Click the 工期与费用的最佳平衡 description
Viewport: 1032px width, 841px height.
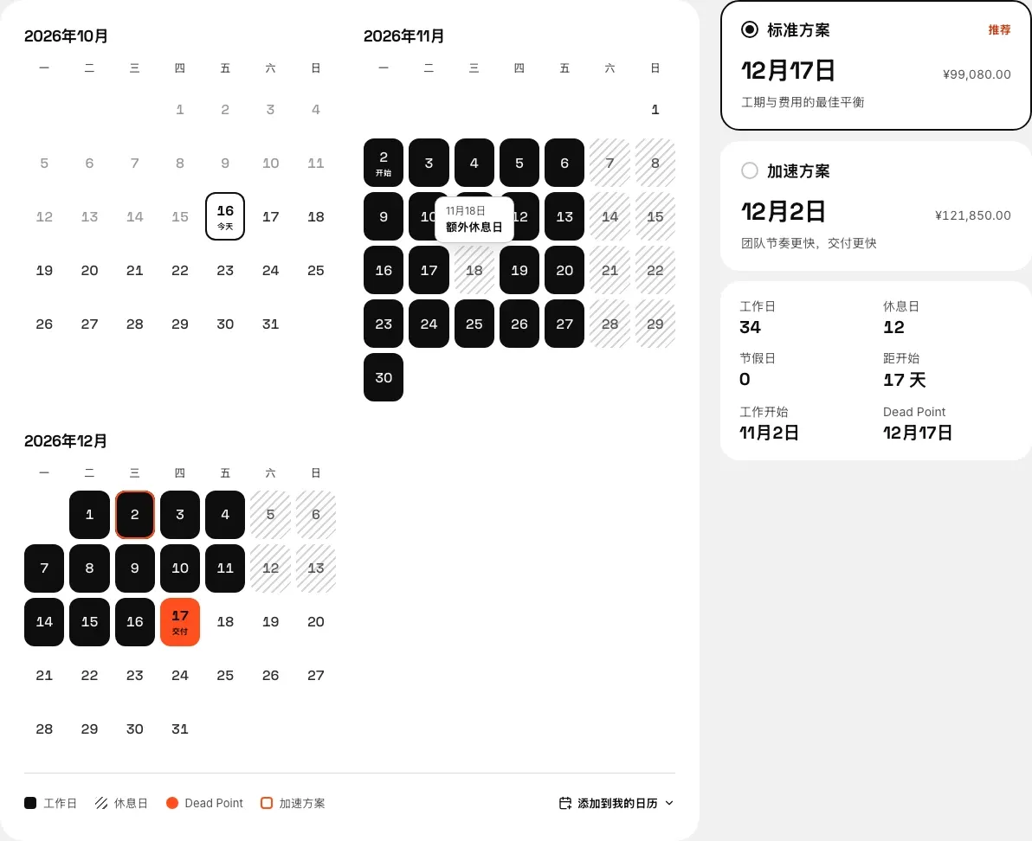pos(803,102)
